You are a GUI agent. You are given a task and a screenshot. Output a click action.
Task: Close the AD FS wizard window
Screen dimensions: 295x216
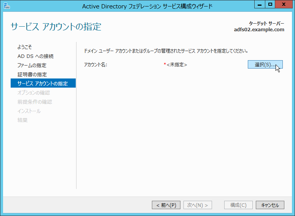coord(284,5)
